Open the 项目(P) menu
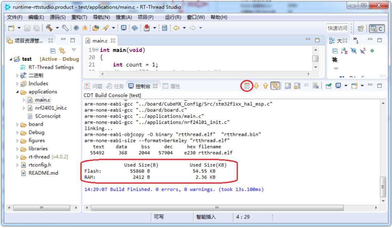 [146, 17]
